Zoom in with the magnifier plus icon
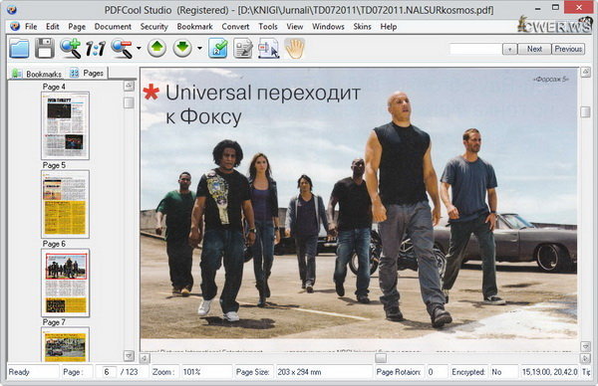Viewport: 598px width, 386px height. click(x=71, y=48)
